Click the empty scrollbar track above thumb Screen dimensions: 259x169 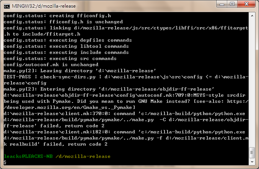click(252, 83)
